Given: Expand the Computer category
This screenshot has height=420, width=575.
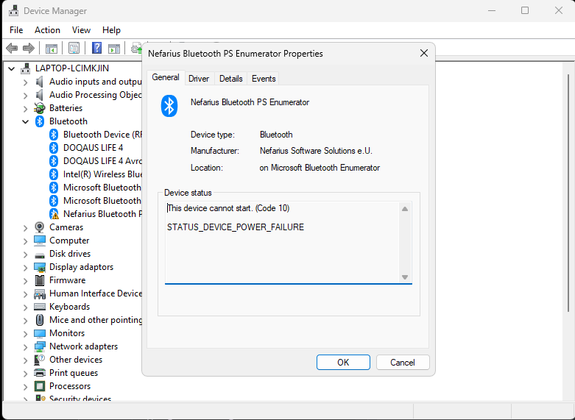Looking at the screenshot, I should (25, 241).
